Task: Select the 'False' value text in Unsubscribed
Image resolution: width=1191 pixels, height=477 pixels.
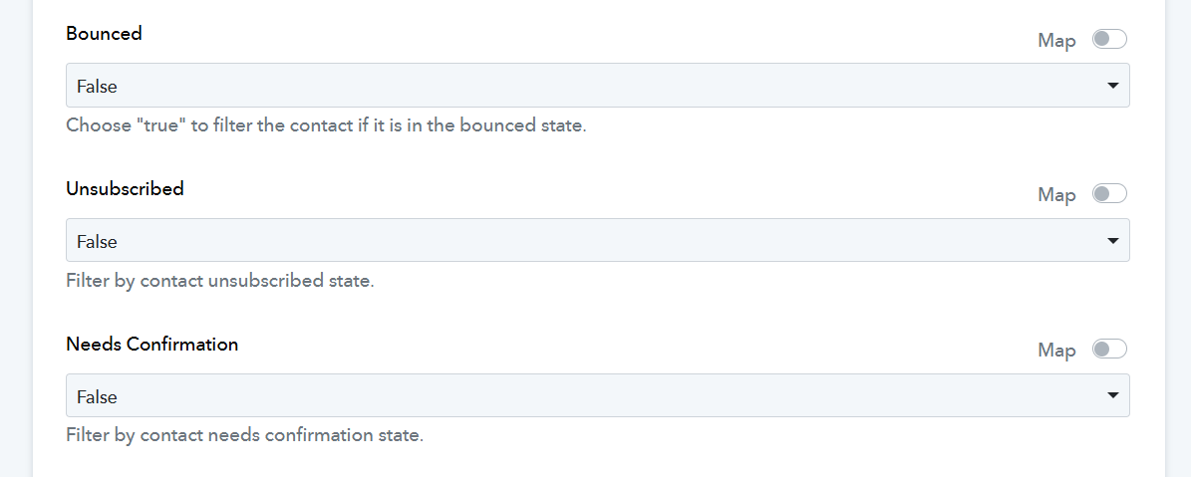Action: click(98, 242)
